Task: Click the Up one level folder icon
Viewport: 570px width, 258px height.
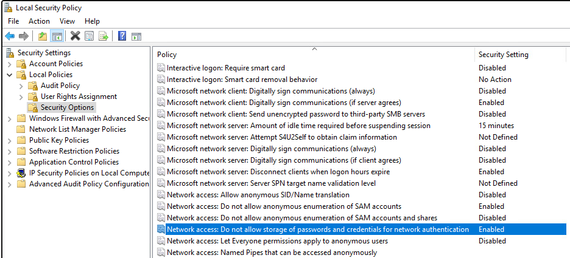Action: point(42,36)
